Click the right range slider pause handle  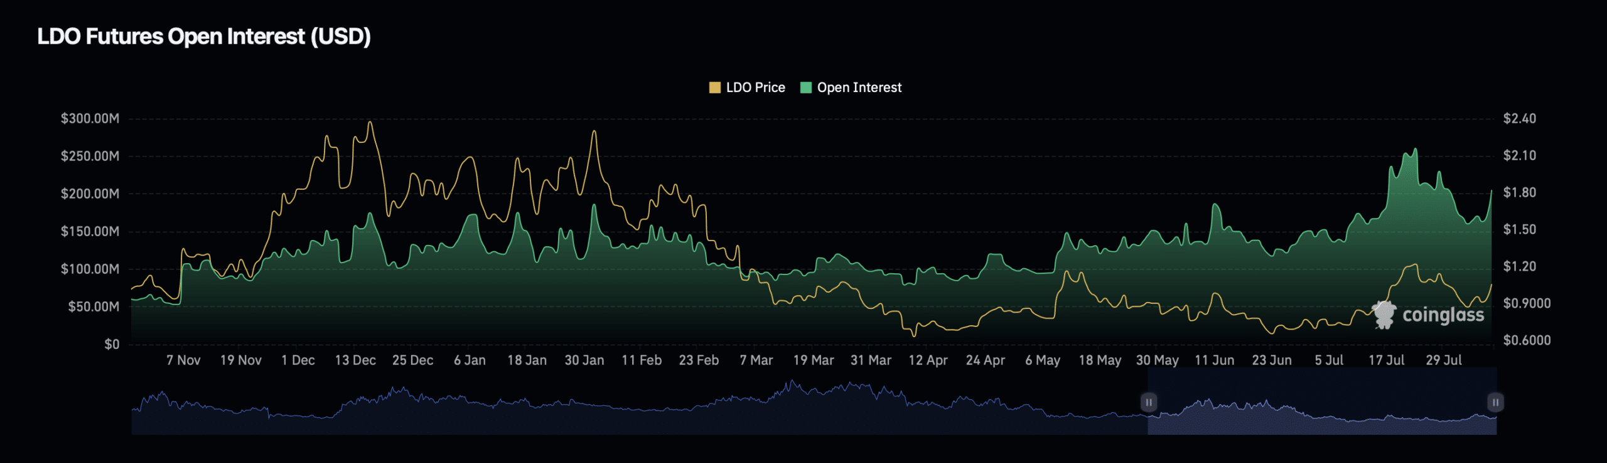point(1495,402)
